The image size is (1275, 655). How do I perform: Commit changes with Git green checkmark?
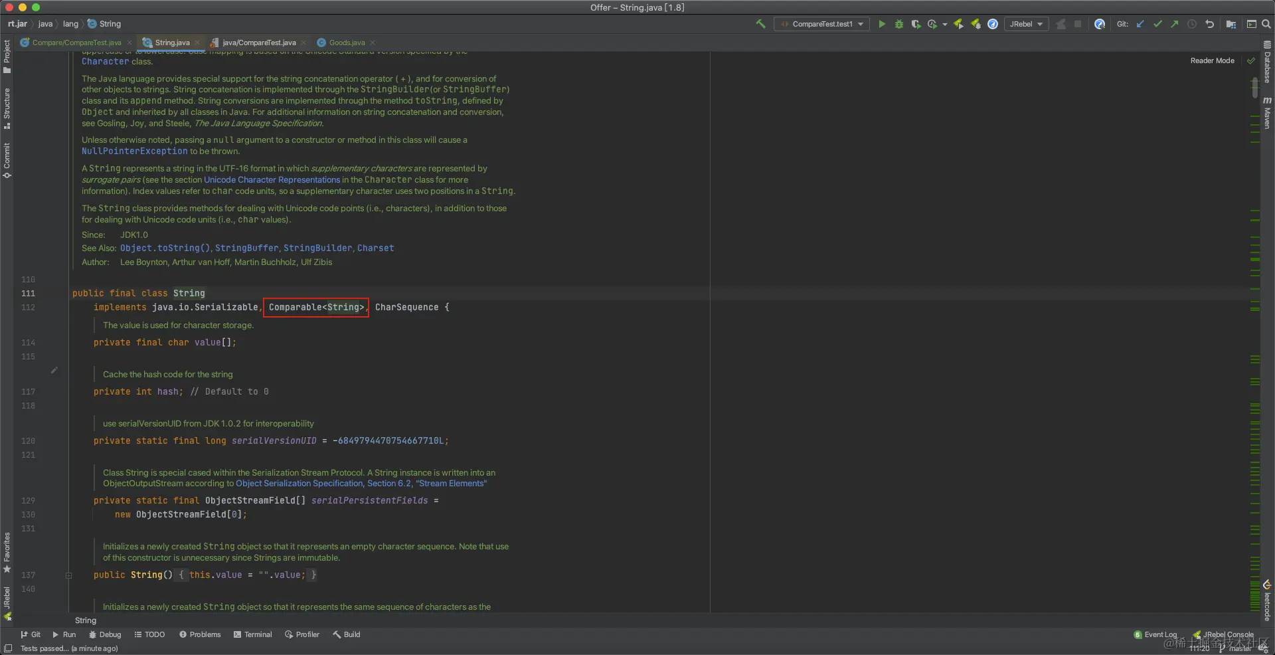pyautogui.click(x=1157, y=24)
